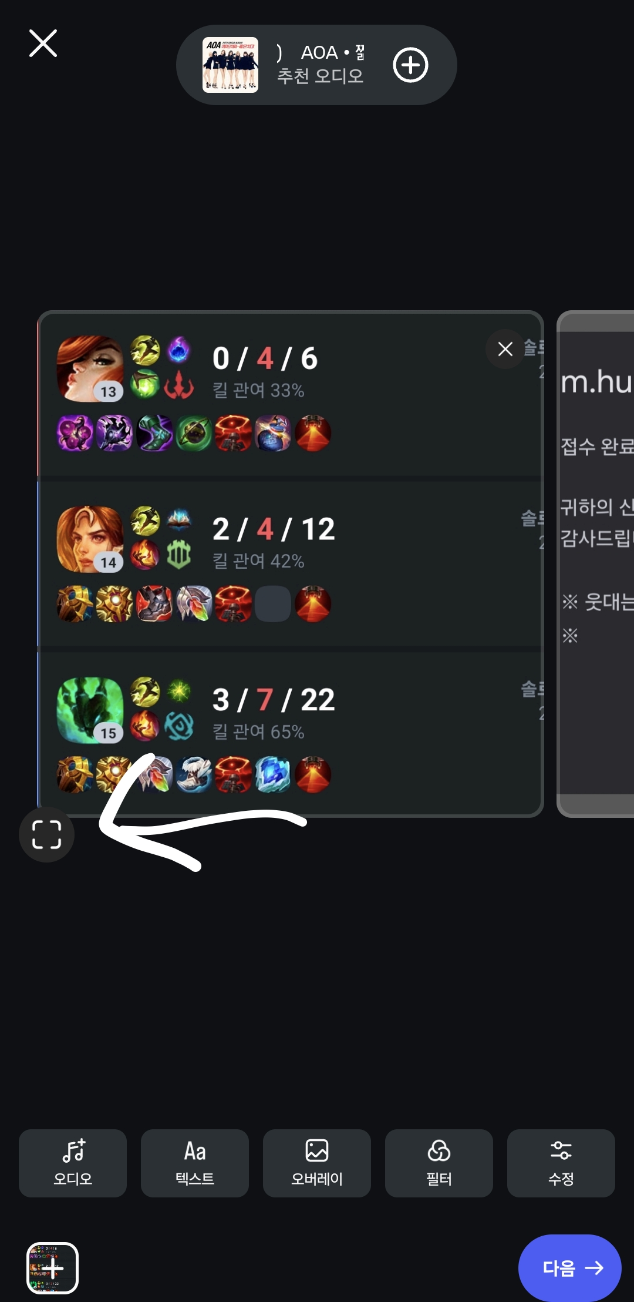Tap the green level 15 champion portrait
634x1302 pixels.
[x=90, y=710]
